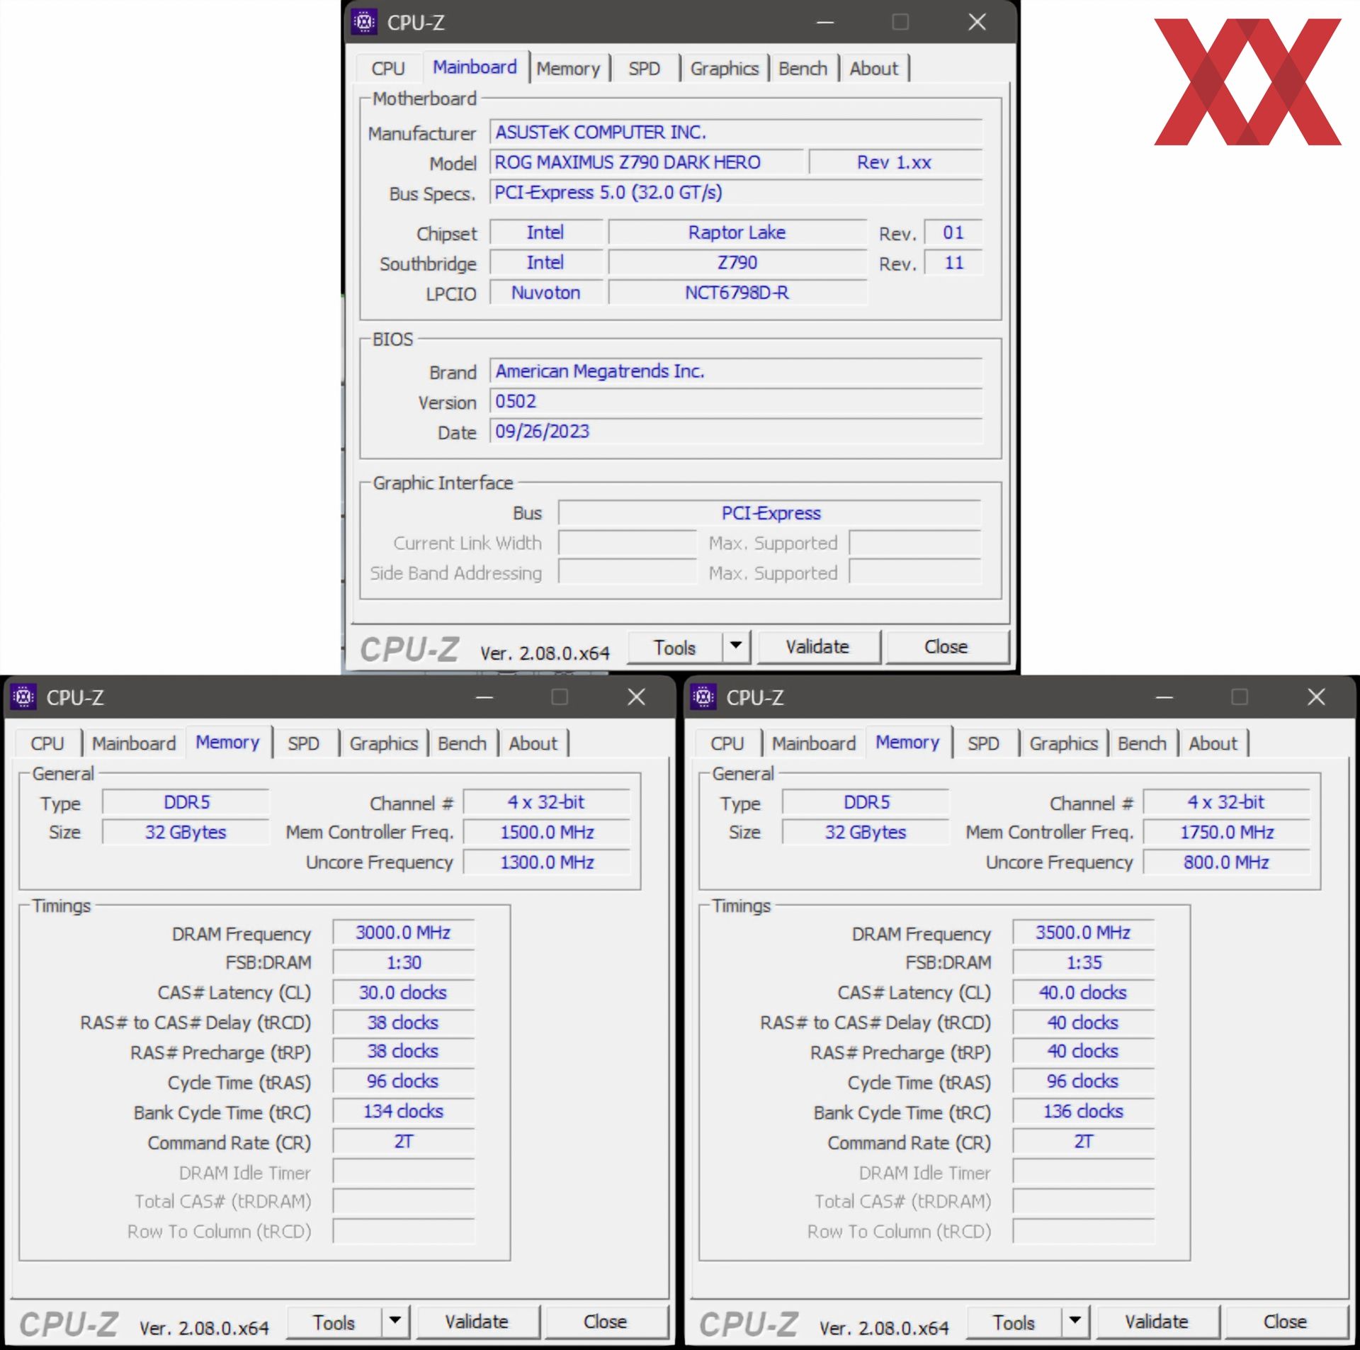Open Mainboard tab in 3000 MHz memory window

(x=134, y=743)
